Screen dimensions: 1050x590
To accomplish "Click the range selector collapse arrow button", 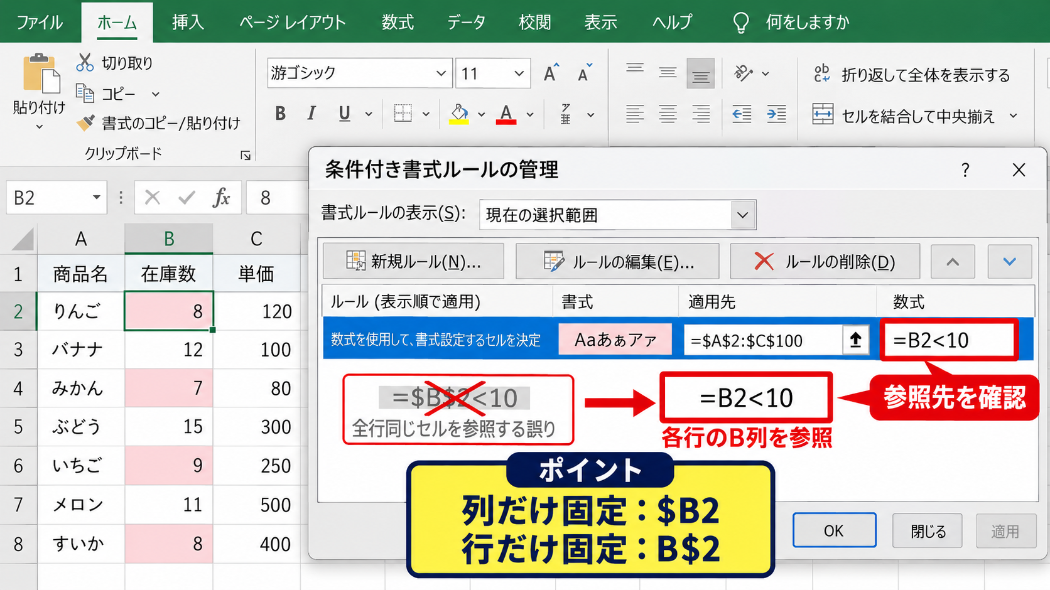I will pos(855,340).
